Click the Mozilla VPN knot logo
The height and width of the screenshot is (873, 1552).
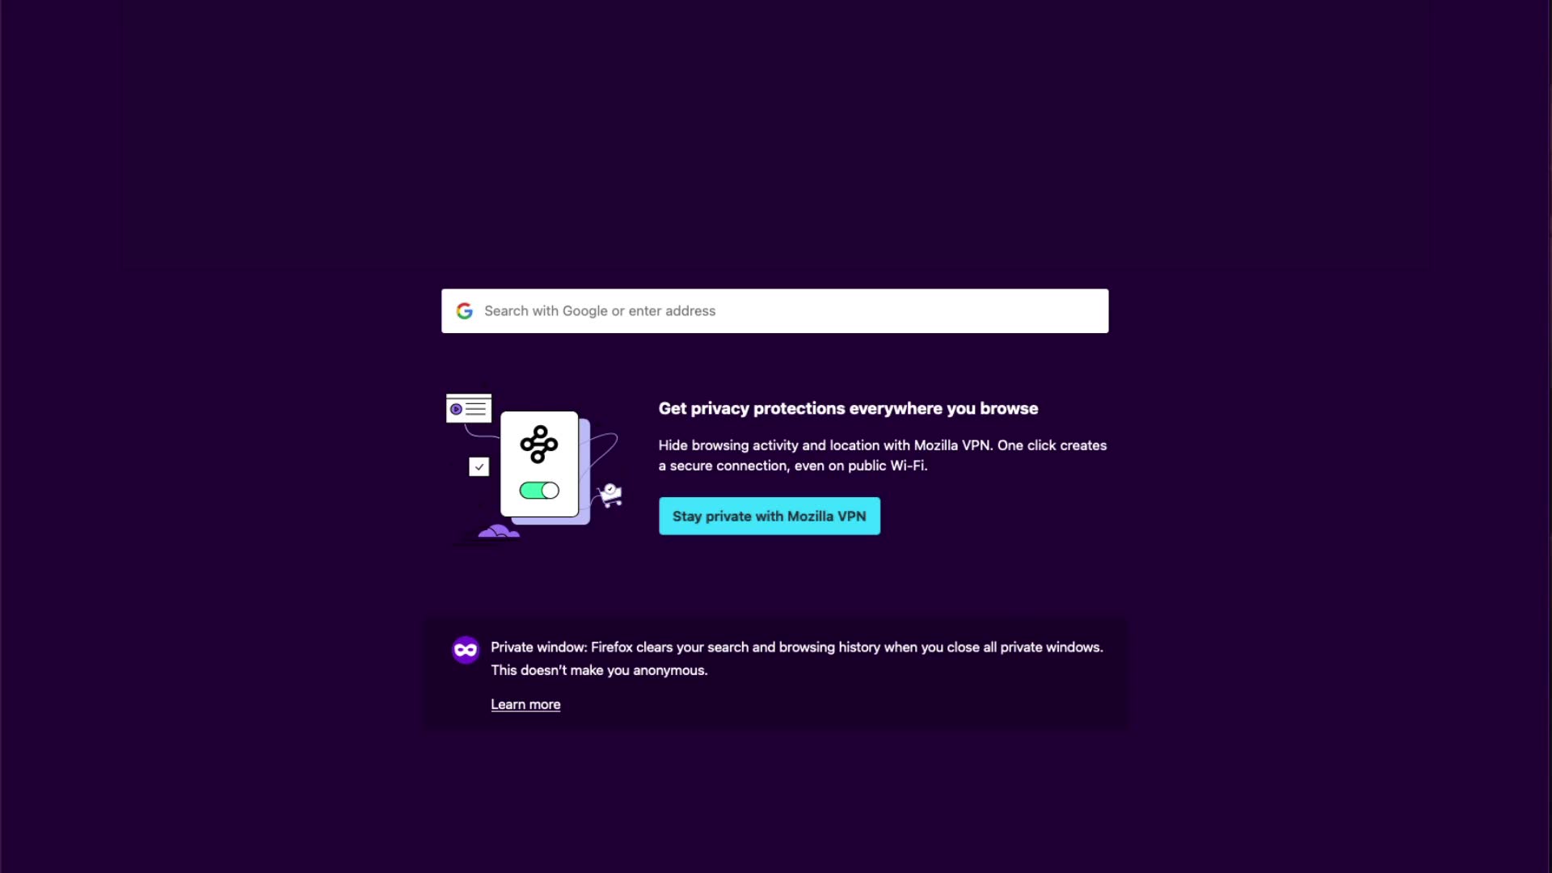tap(539, 445)
